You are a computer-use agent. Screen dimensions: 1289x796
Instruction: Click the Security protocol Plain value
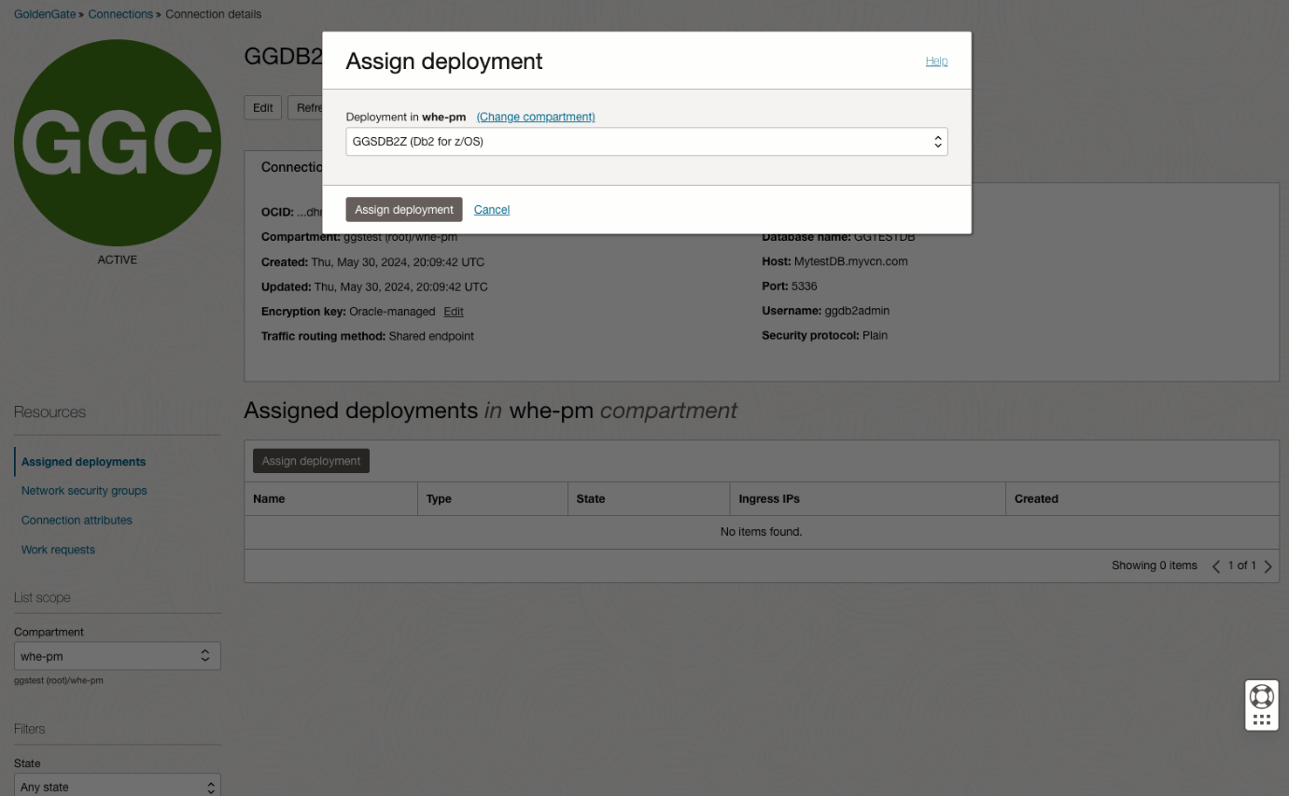pos(876,335)
